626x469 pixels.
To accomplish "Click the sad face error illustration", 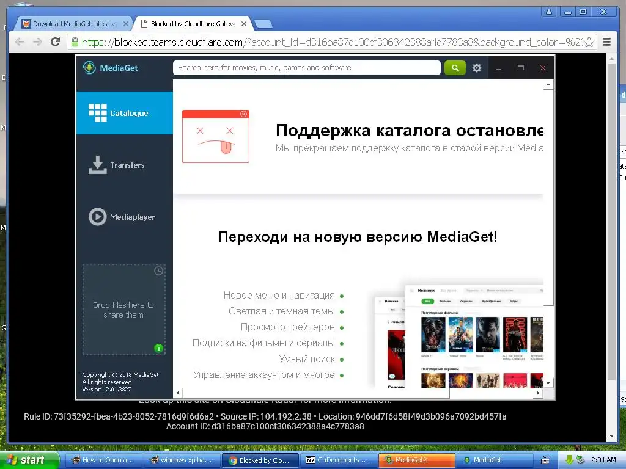I will [216, 136].
